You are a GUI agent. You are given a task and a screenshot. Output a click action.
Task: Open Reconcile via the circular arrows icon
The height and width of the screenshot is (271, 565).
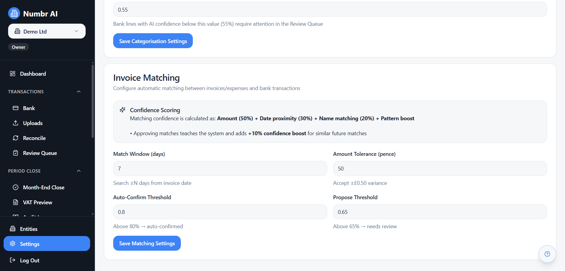click(16, 138)
